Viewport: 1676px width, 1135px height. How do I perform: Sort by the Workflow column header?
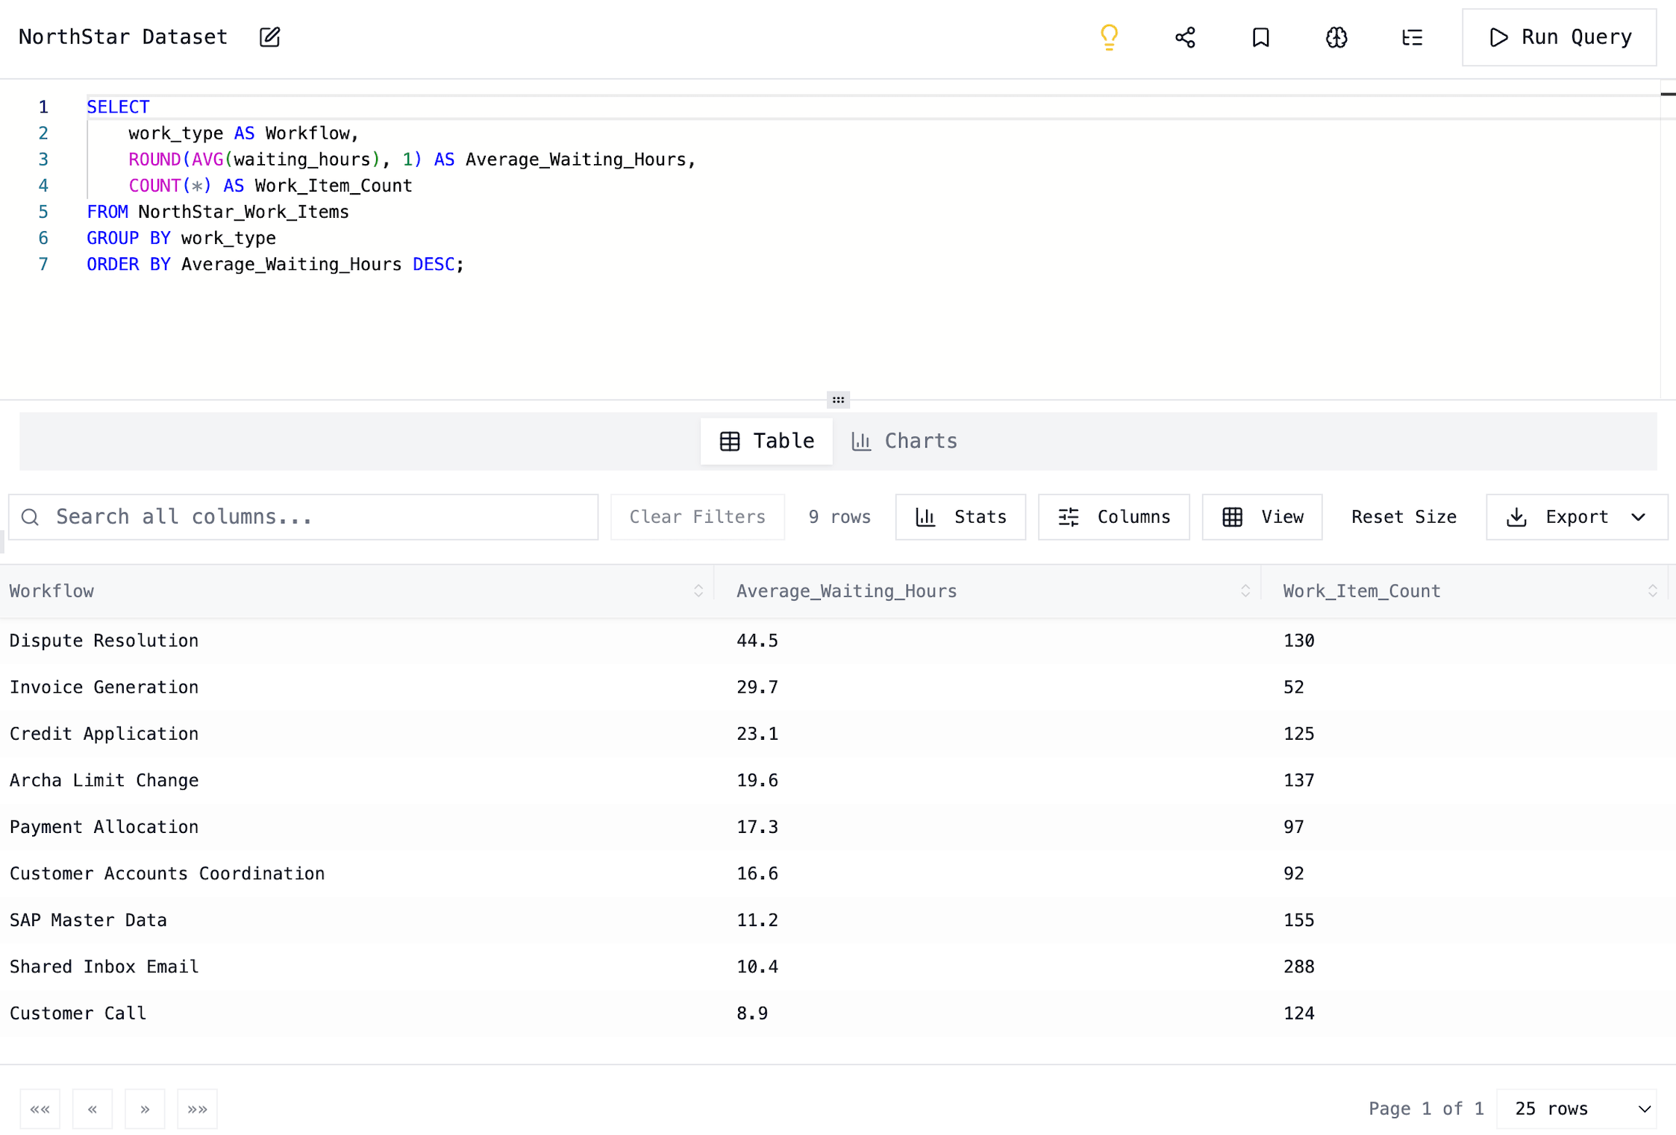356,591
